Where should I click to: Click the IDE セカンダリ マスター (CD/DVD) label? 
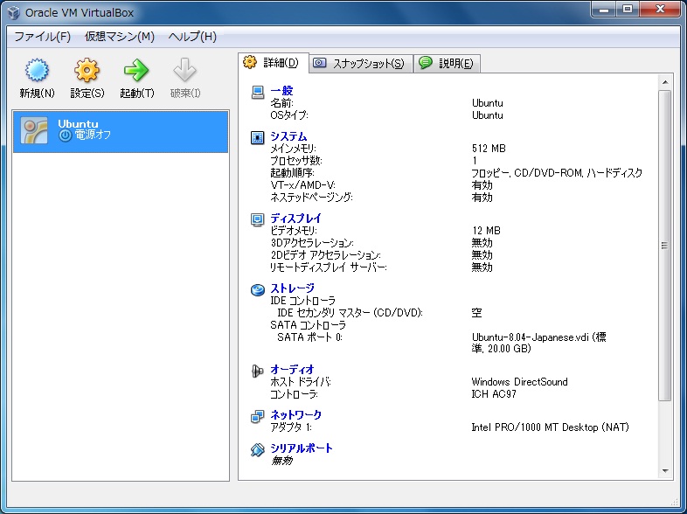point(350,312)
